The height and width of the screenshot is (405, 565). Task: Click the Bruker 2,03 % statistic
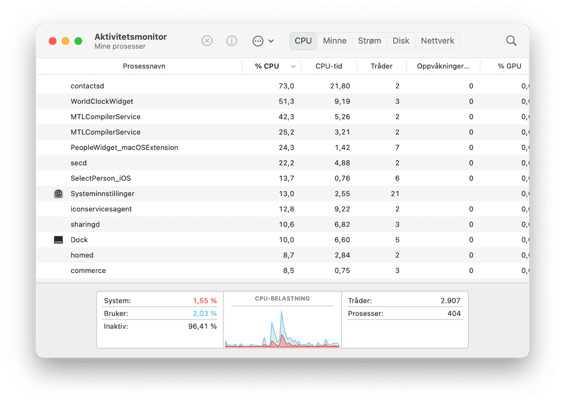click(x=160, y=314)
